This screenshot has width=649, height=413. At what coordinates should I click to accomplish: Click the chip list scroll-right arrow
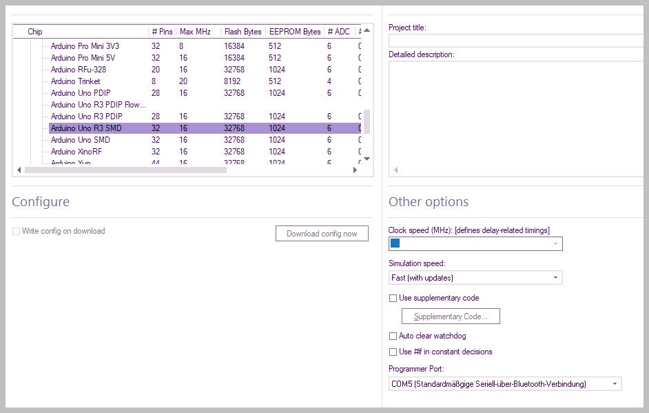coord(355,170)
